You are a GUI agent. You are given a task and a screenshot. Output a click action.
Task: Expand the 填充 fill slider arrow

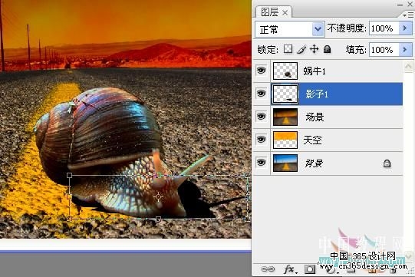click(x=405, y=50)
